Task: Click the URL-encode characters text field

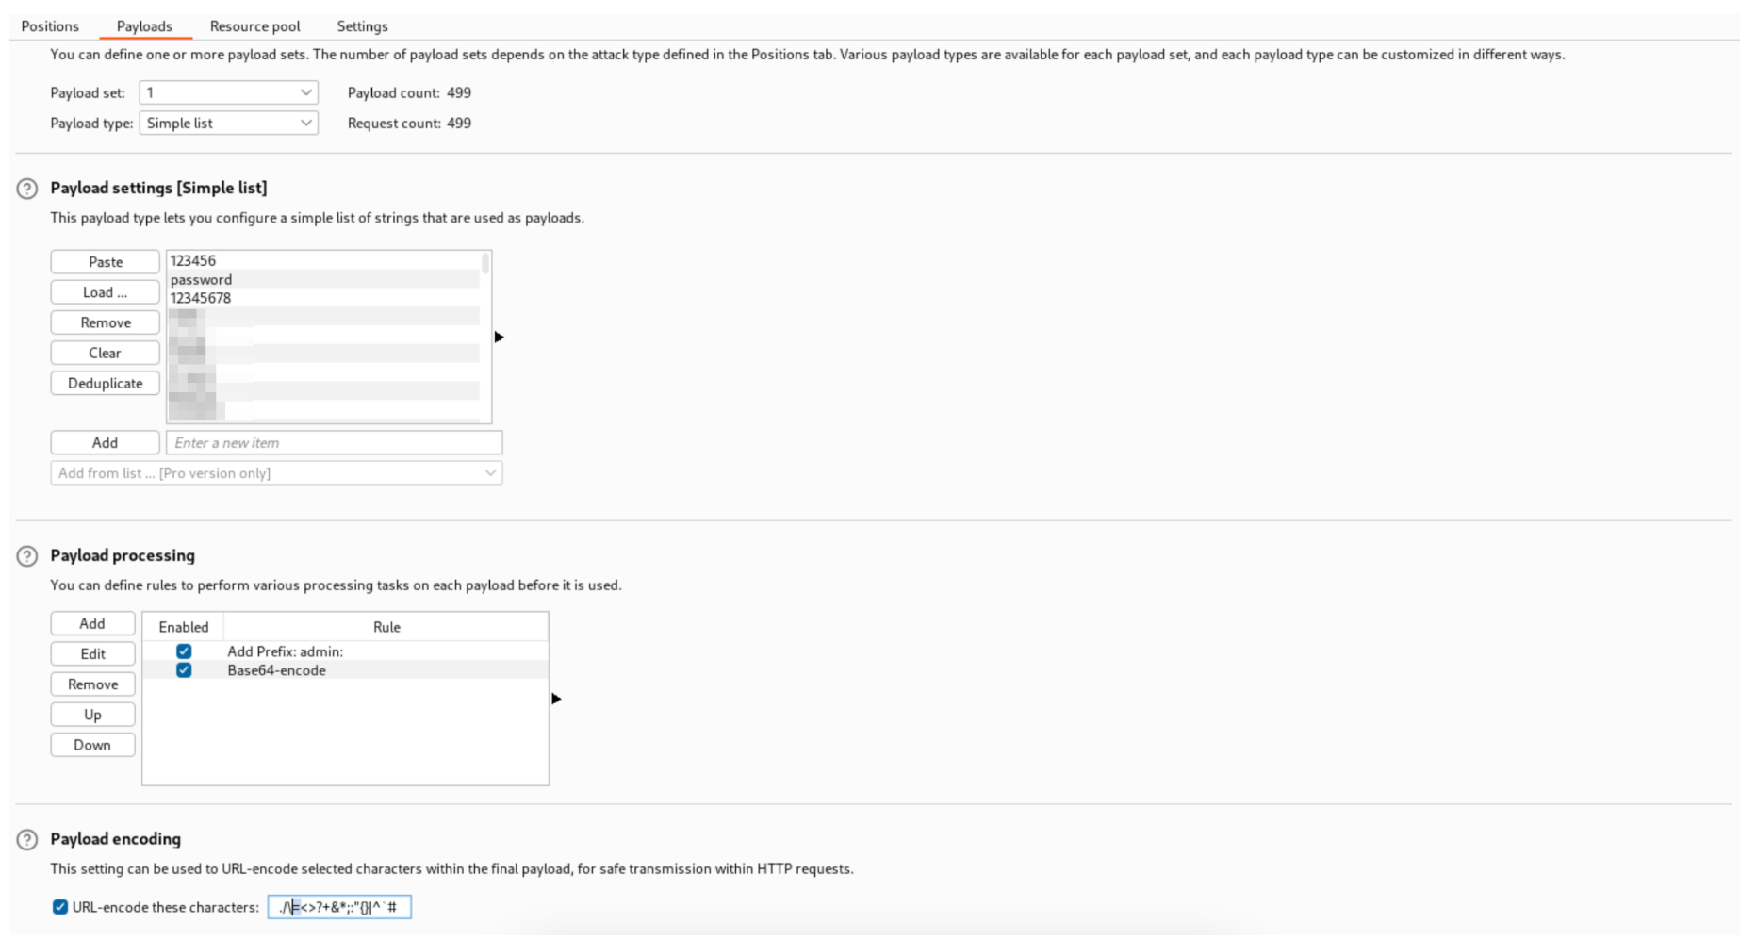Action: tap(339, 907)
